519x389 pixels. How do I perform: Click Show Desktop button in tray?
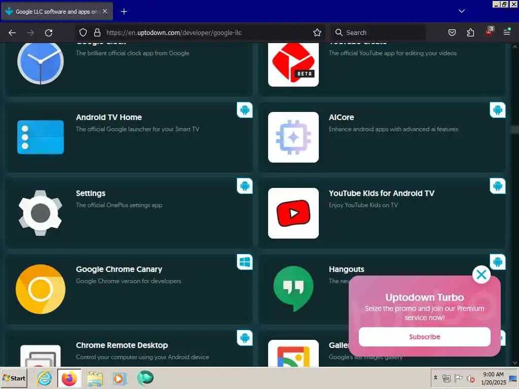(513, 378)
